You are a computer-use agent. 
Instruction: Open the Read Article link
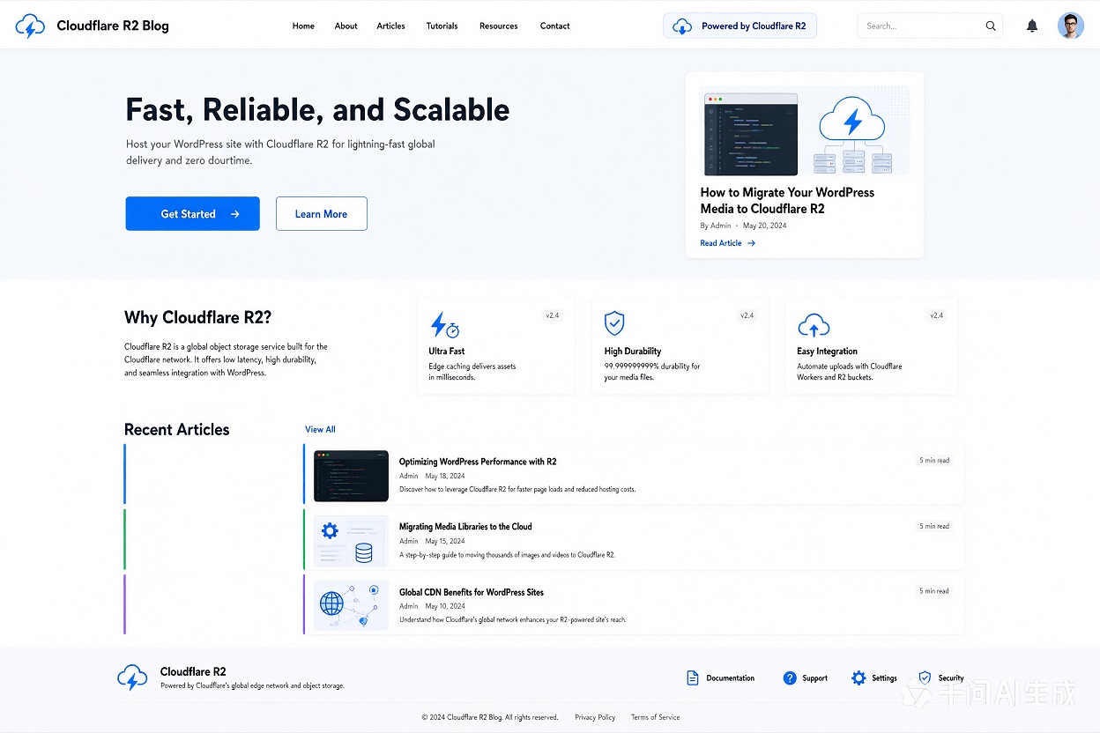728,243
